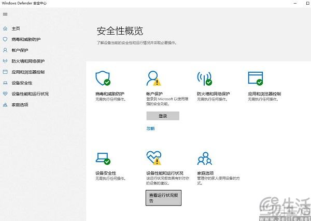This screenshot has height=221, width=311.
Task: Click the laptop icon in sidebar
Action: 5,83
